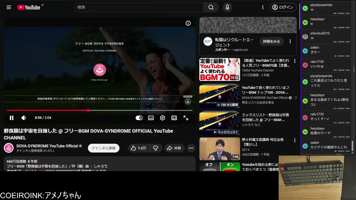Start voice search with microphone icon
This screenshot has width=356, height=200.
(x=228, y=7)
